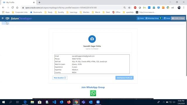Viewport: 187px width, 105px height.
Task: Open the Forum nav item
Action: (167, 18)
